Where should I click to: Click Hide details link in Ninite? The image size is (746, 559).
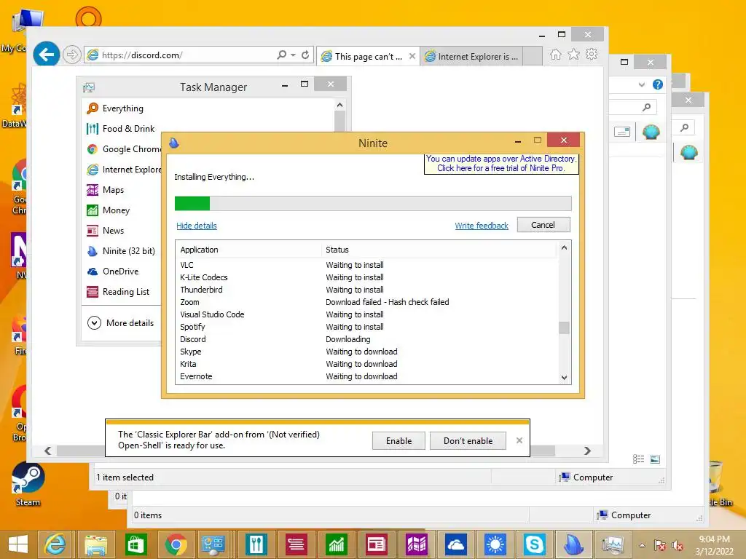coord(197,226)
